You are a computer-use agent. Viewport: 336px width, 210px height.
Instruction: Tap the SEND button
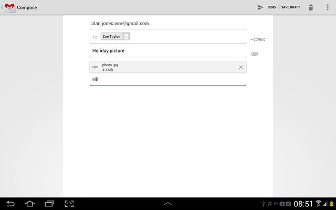click(266, 7)
